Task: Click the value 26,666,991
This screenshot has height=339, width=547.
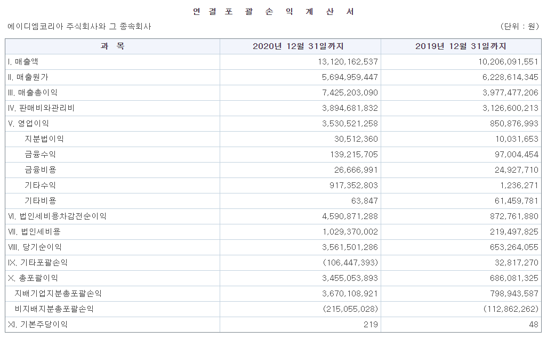Action: point(356,170)
